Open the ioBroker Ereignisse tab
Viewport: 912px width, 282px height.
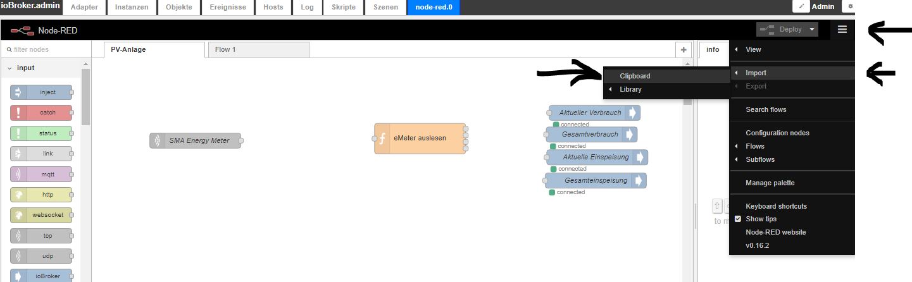tap(228, 8)
